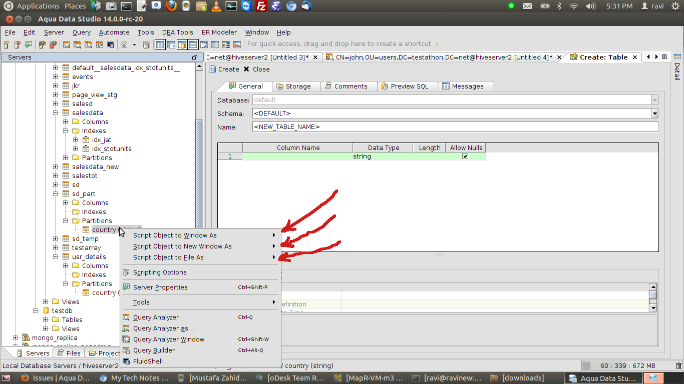Image resolution: width=684 pixels, height=384 pixels.
Task: Open Script Object to Window As submenu
Action: (200, 235)
